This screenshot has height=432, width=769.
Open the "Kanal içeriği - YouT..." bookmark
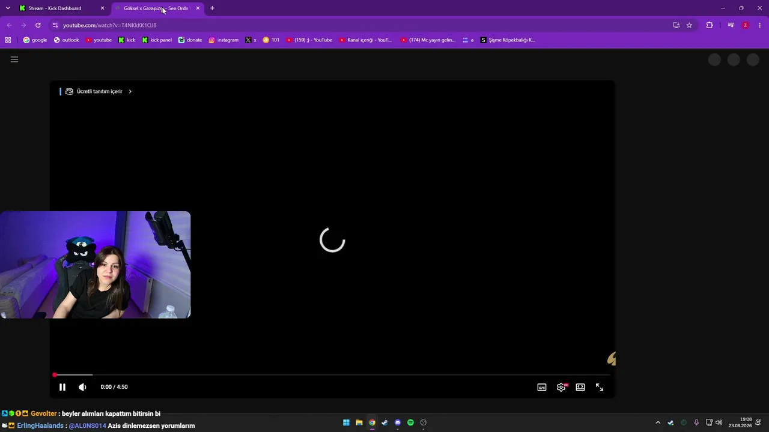pos(365,40)
